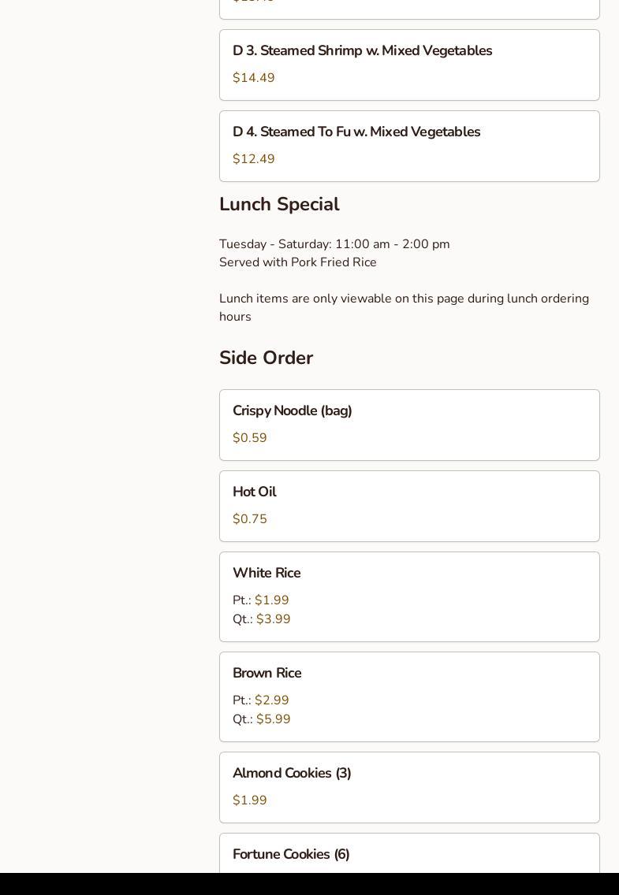Click the $0.75 Hot Oil price
This screenshot has width=619, height=895.
point(250,519)
